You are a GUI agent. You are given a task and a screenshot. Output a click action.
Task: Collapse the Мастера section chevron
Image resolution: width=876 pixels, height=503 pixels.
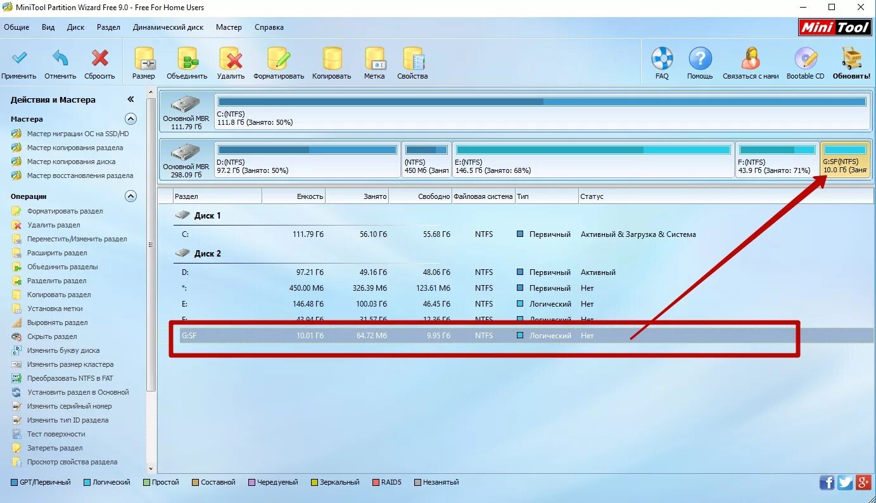(130, 119)
